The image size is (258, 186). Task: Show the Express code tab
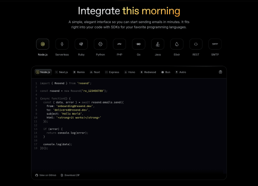[x=112, y=72]
